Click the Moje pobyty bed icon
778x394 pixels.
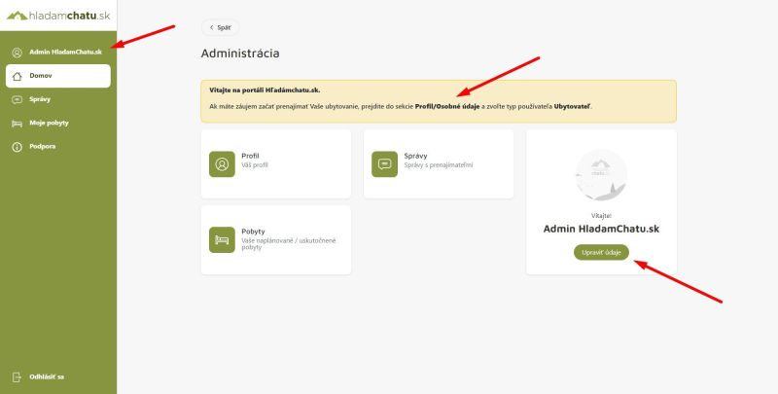pos(17,123)
